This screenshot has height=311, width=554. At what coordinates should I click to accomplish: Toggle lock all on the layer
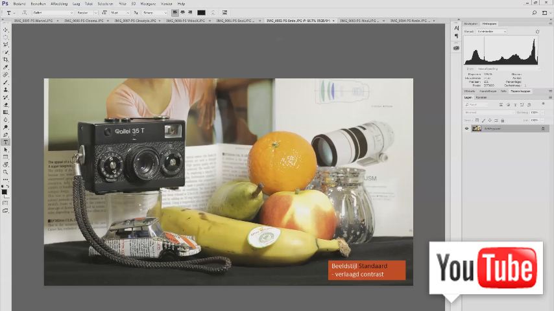(x=503, y=121)
